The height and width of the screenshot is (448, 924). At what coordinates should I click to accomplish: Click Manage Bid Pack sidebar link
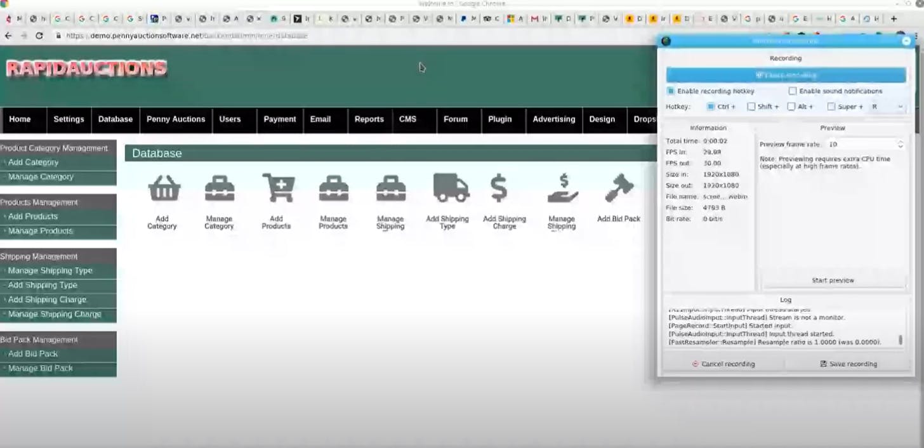(41, 369)
